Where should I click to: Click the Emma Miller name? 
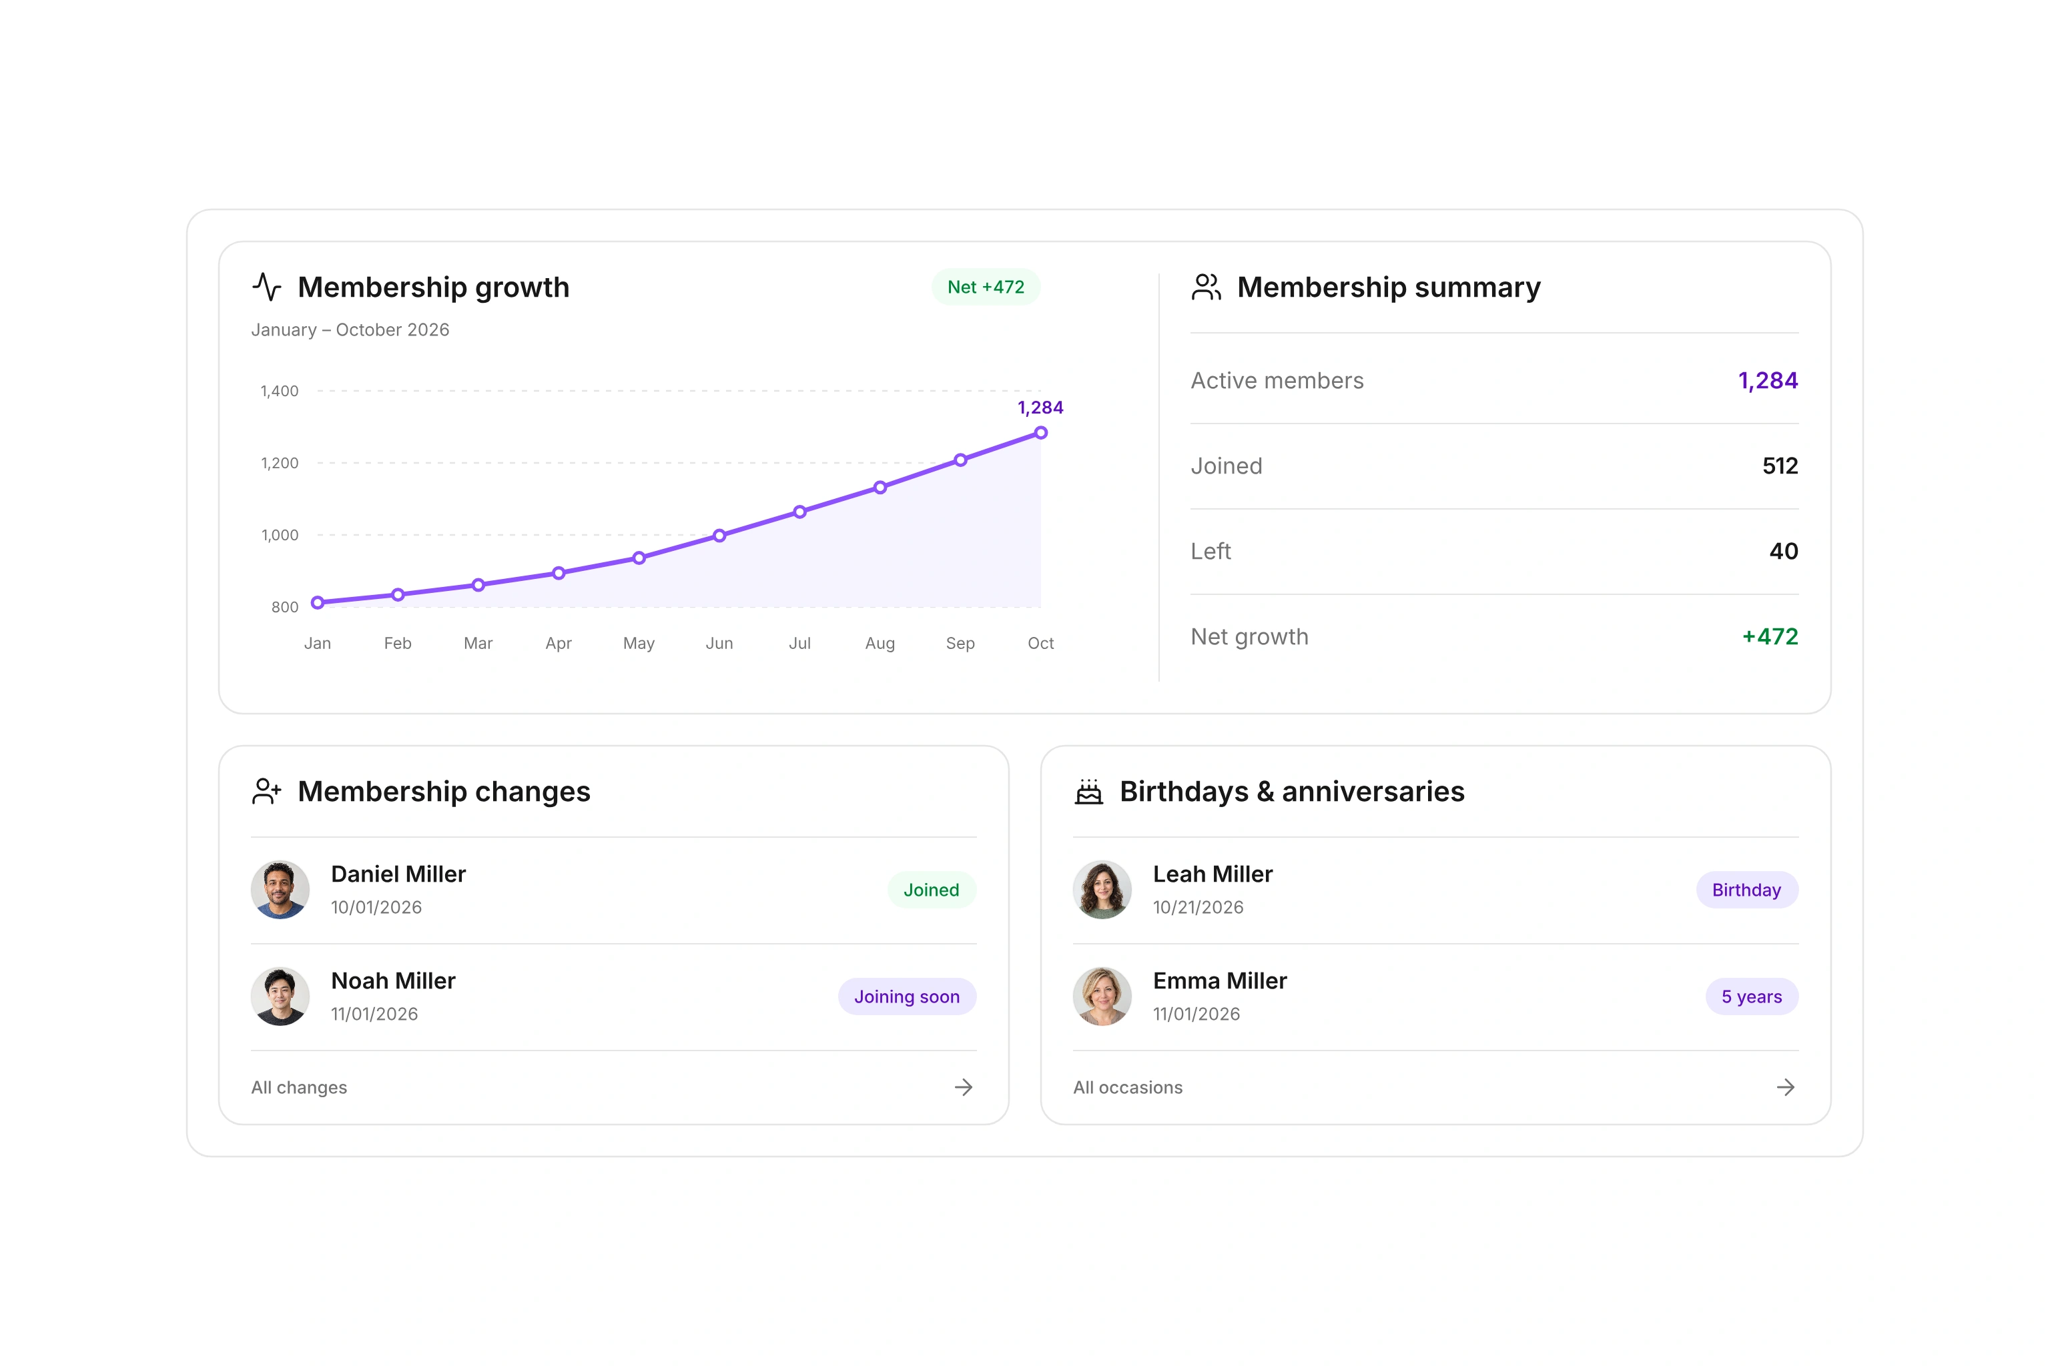click(x=1219, y=981)
